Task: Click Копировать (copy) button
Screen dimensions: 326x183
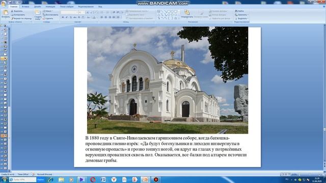Action: click(x=18, y=15)
